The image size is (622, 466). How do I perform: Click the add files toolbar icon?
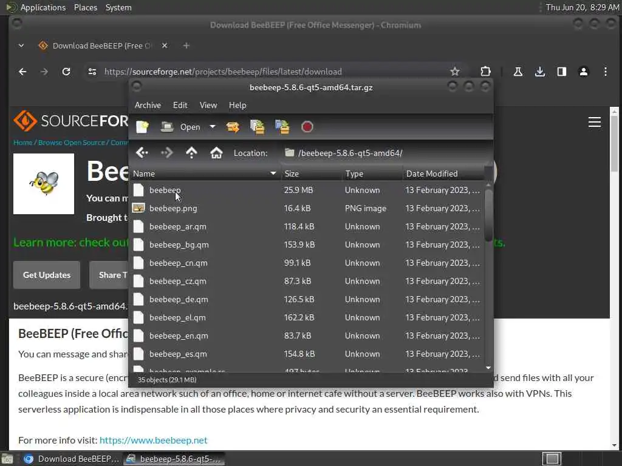pos(257,127)
